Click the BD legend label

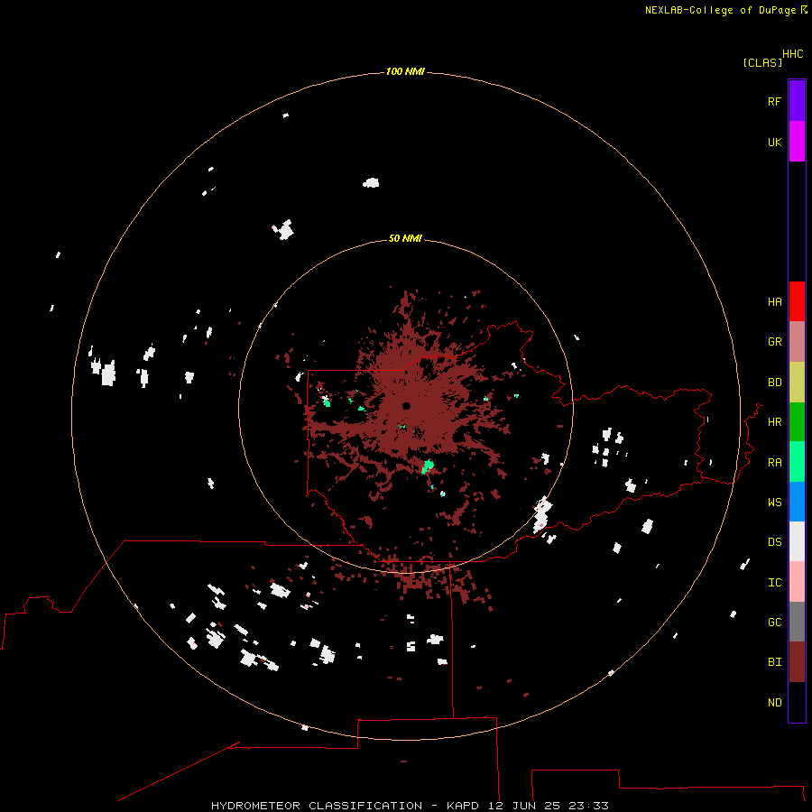[774, 383]
